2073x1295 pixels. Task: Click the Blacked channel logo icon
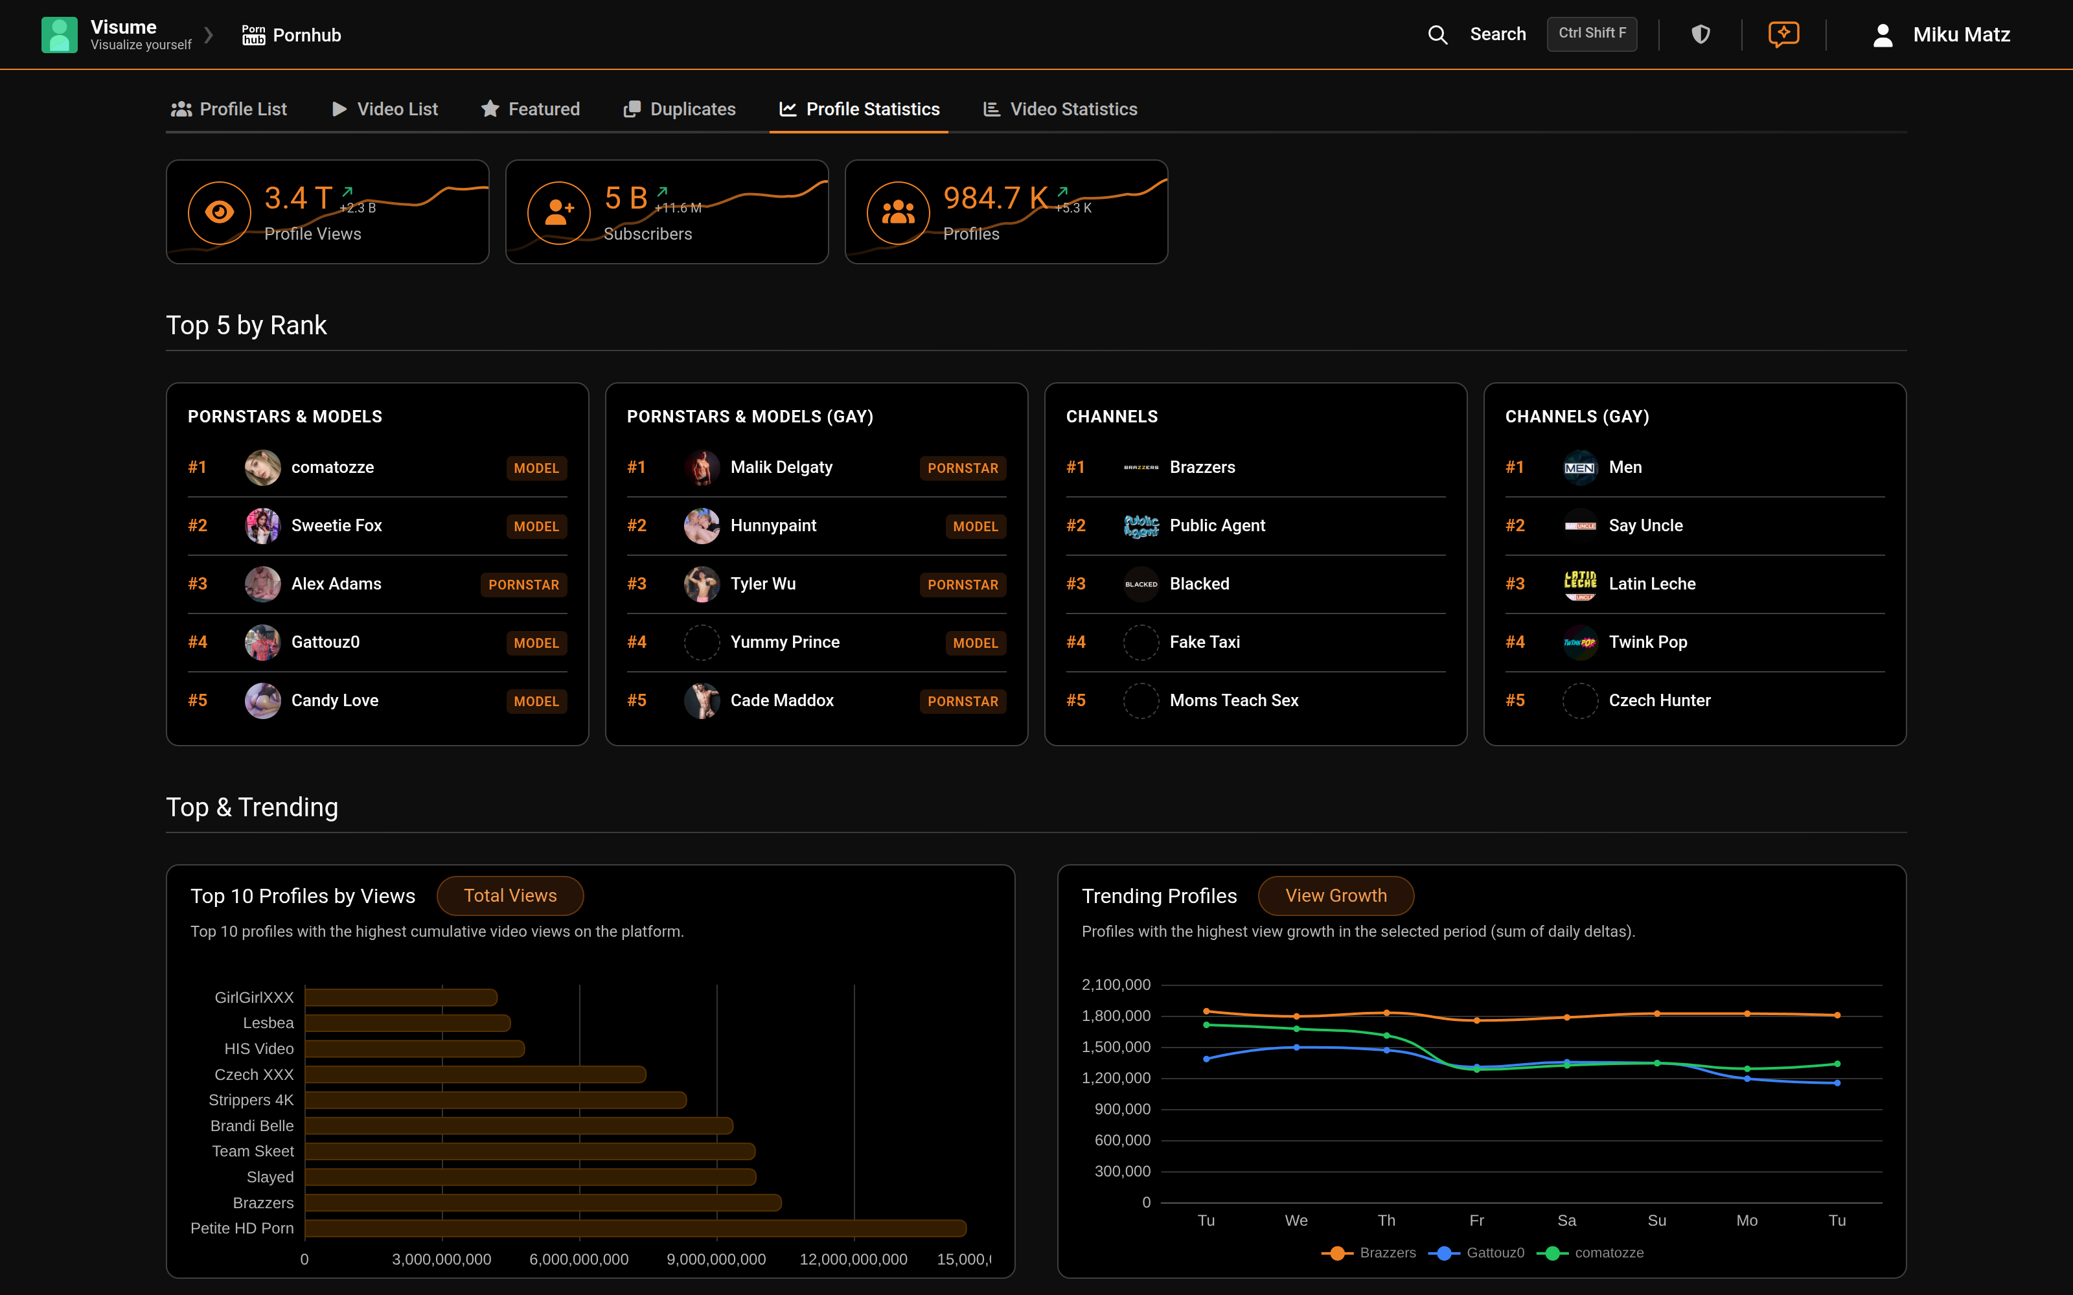(1141, 584)
